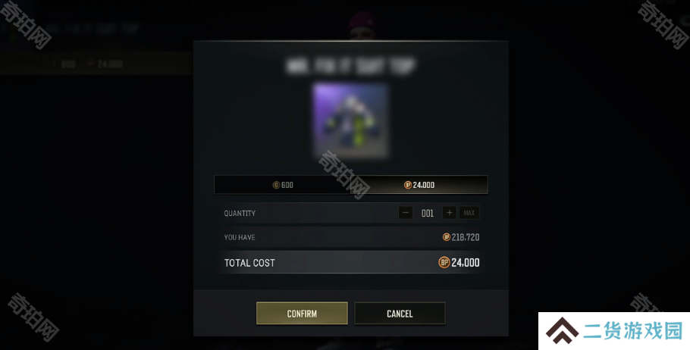Click the TOTAL COST label
The height and width of the screenshot is (350, 690).
[x=249, y=263]
